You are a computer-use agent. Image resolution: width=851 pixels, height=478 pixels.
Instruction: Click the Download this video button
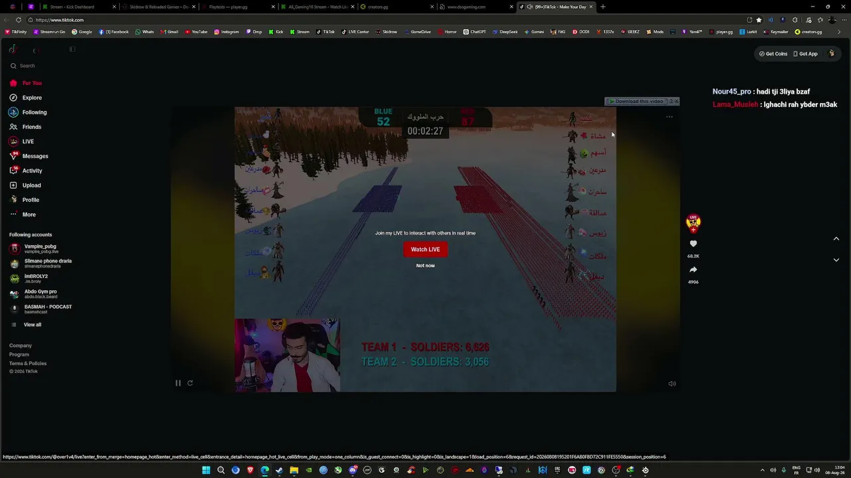pos(636,102)
